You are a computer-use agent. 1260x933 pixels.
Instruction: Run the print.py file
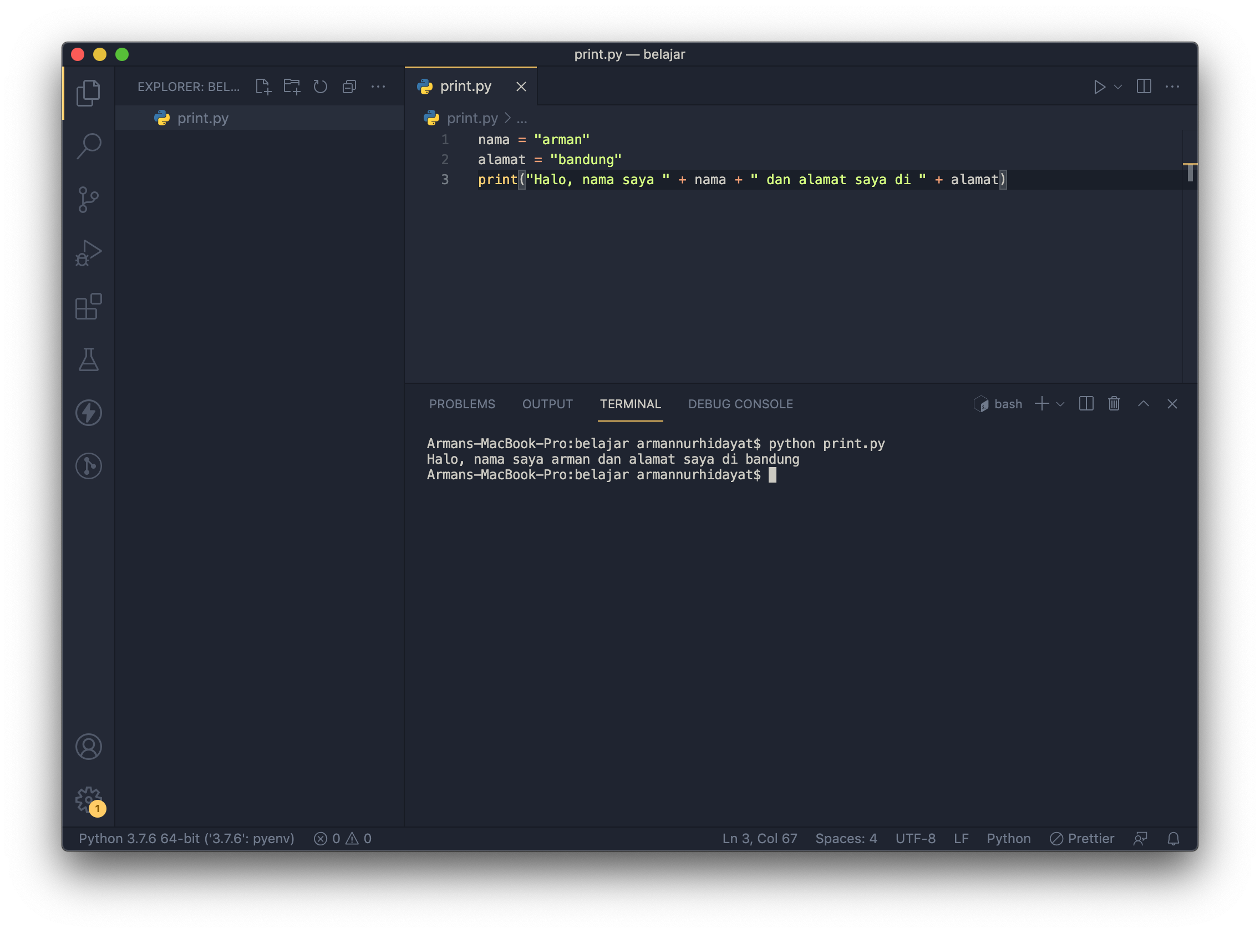point(1100,86)
